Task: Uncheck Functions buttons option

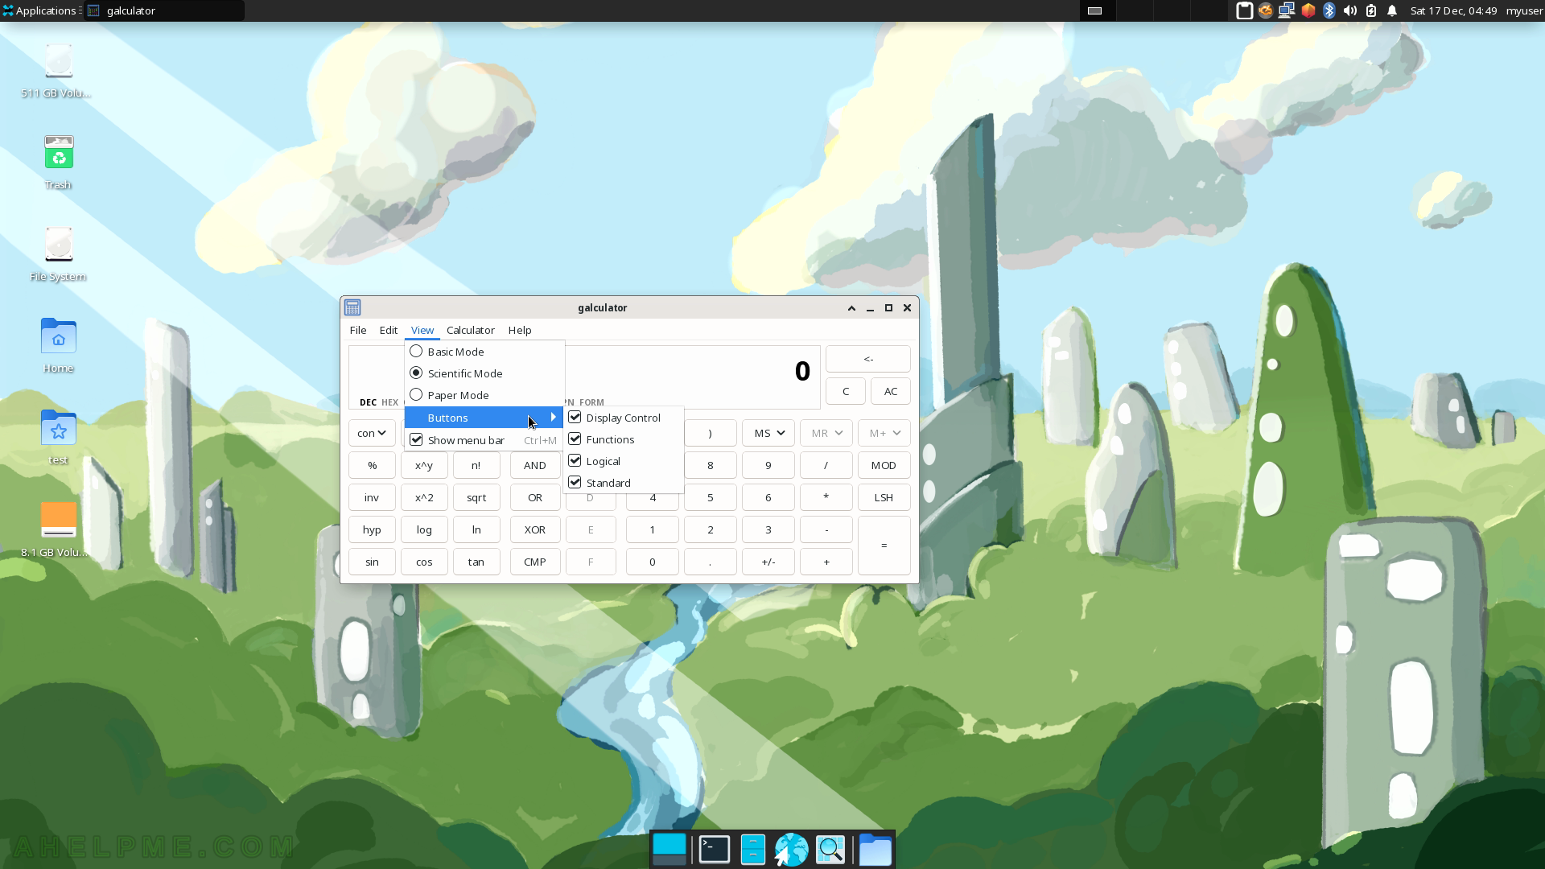Action: tap(624, 439)
